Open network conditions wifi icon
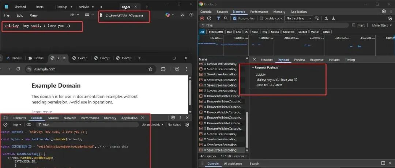The image size is (395, 168). tap(317, 18)
